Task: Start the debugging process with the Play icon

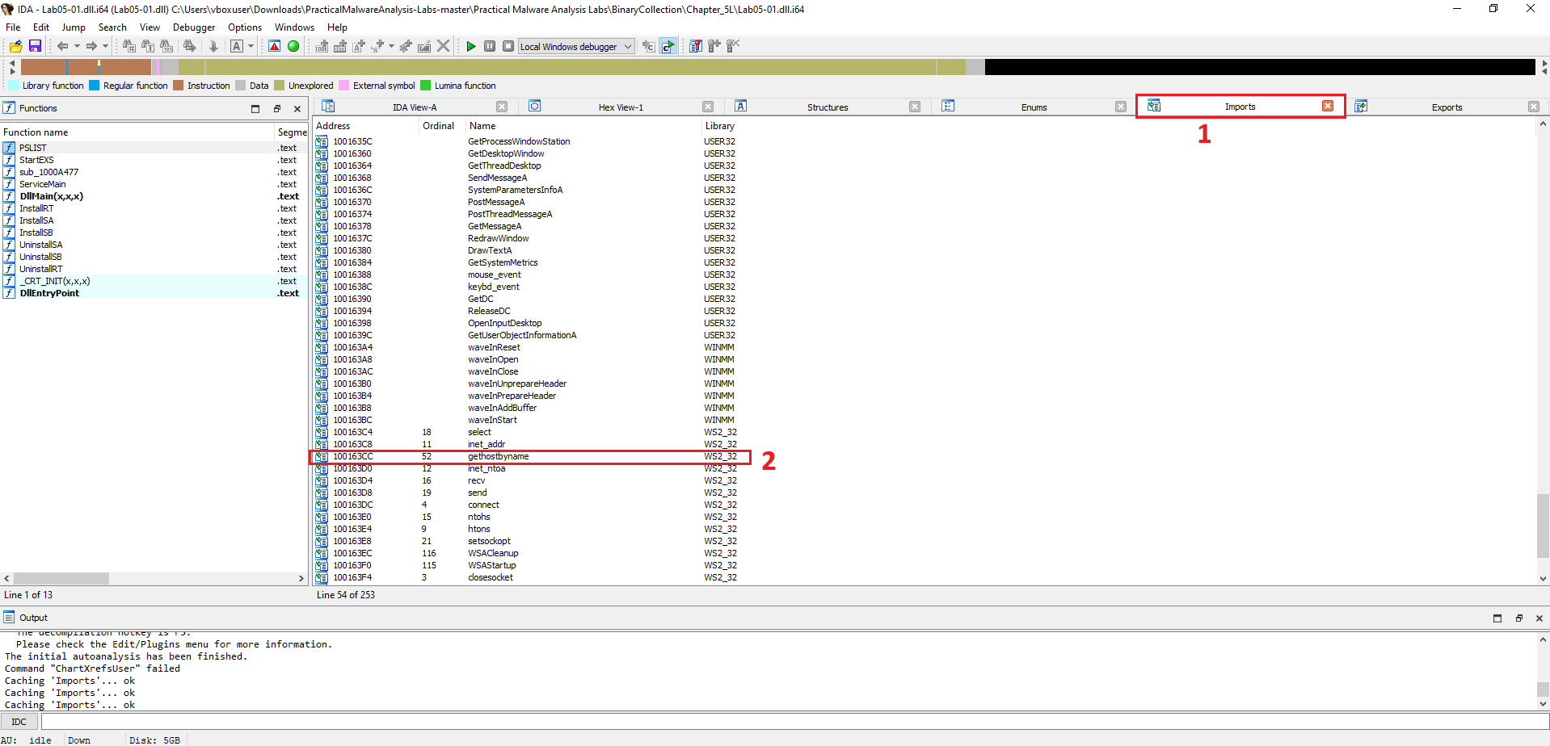Action: pos(472,46)
